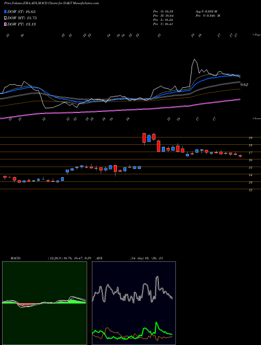Click the 'Pre L: 16.24' value

pyautogui.click(x=163, y=20)
